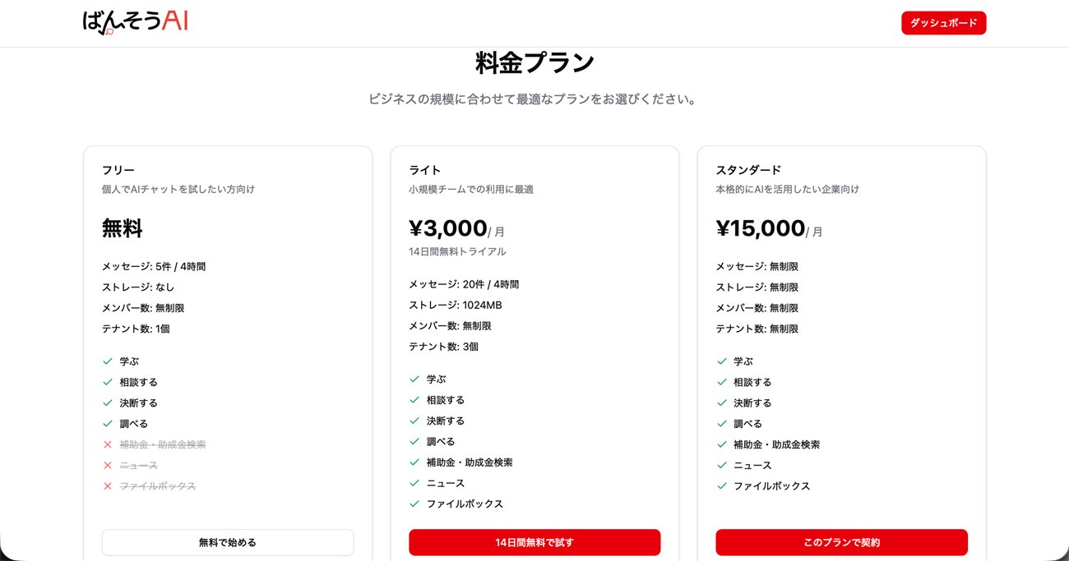The image size is (1069, 561).
Task: Click the フリー plan title
Action: pyautogui.click(x=118, y=170)
